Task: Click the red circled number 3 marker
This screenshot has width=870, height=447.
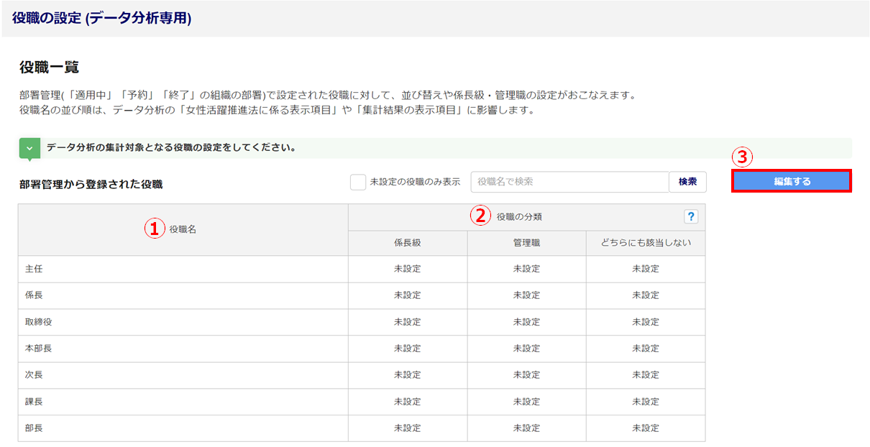Action: (741, 157)
